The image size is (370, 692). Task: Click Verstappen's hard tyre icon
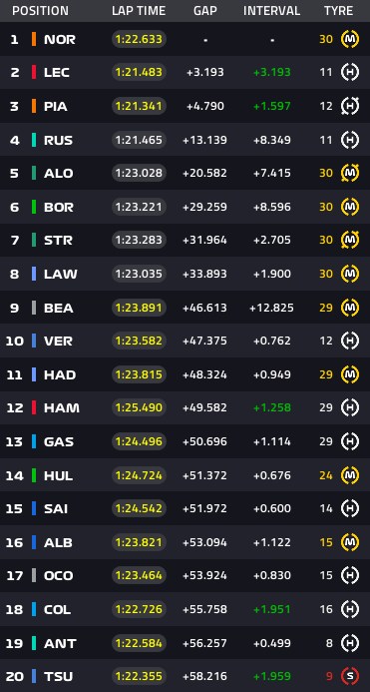click(x=350, y=341)
